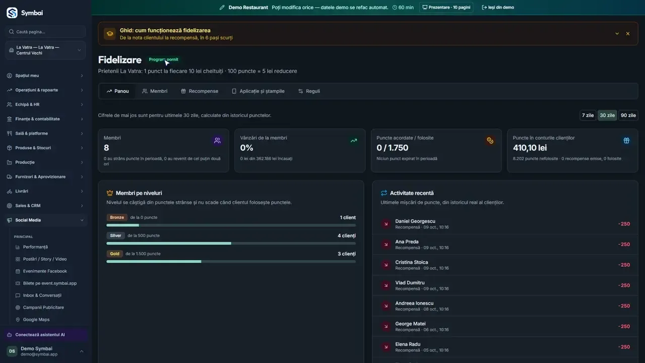Click the Gold level progress bar

click(x=231, y=262)
